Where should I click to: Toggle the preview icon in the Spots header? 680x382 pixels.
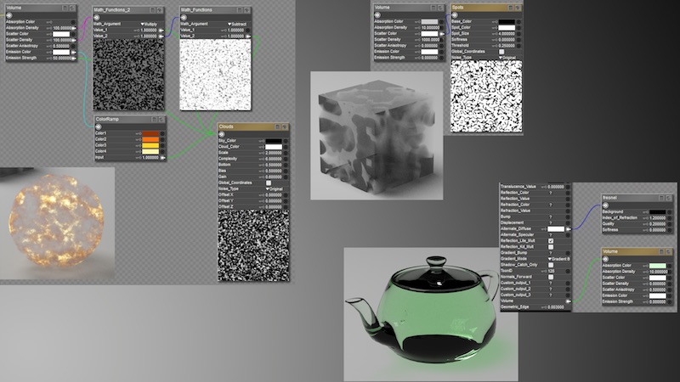[510, 8]
